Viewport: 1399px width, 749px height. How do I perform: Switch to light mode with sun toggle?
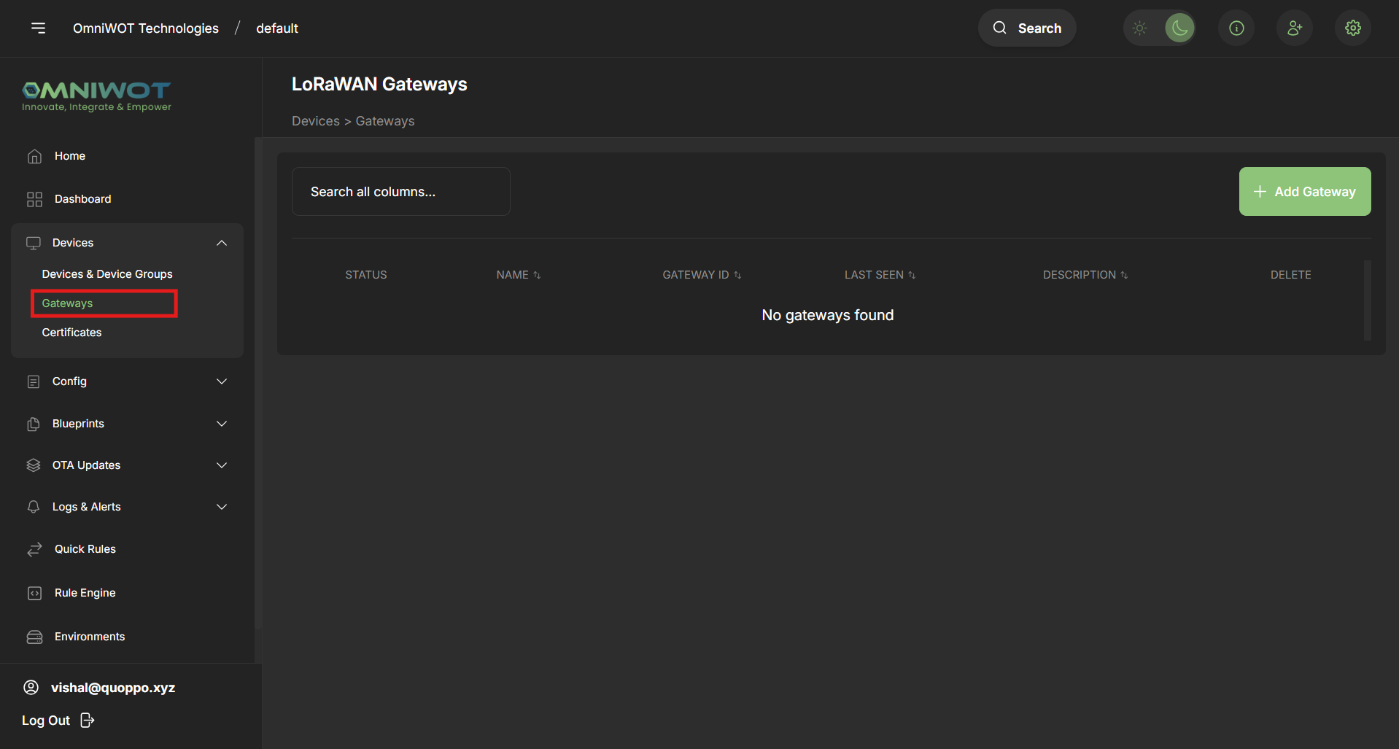(1139, 28)
